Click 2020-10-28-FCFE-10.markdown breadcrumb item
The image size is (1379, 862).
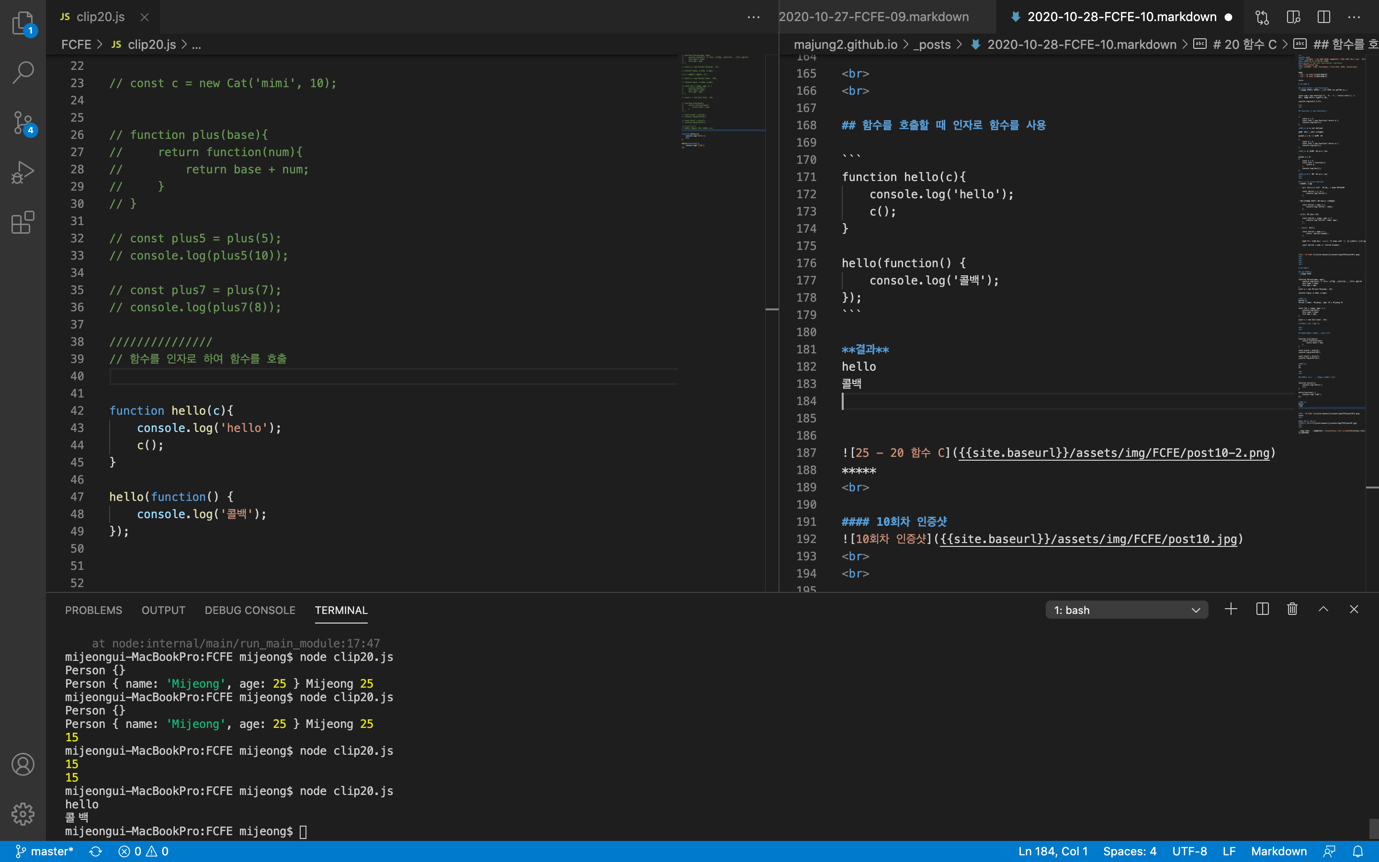pyautogui.click(x=1082, y=45)
